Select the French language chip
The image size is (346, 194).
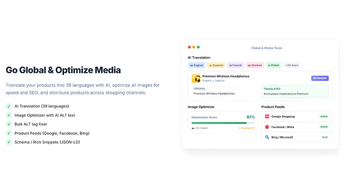(235, 66)
